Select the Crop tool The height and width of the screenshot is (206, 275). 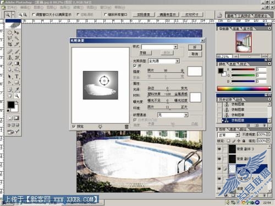10,44
